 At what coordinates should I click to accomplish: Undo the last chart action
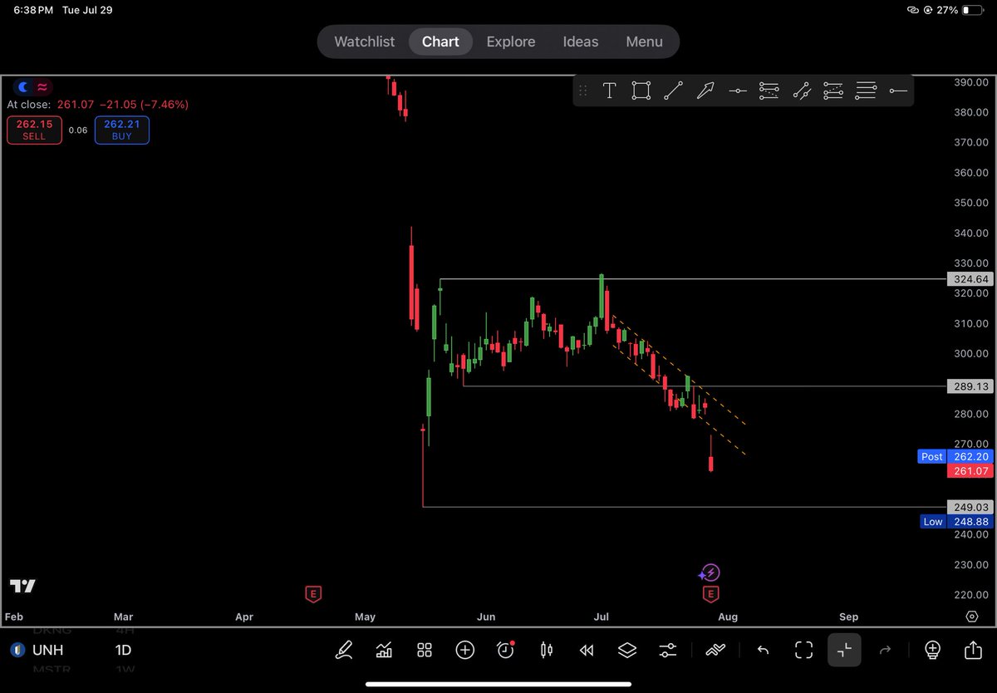coord(763,650)
